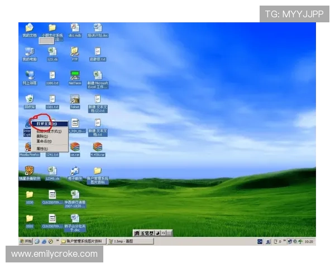This screenshot has height=268, width=335.
Task: Open the FTP shortcut icon
Action: (75, 52)
